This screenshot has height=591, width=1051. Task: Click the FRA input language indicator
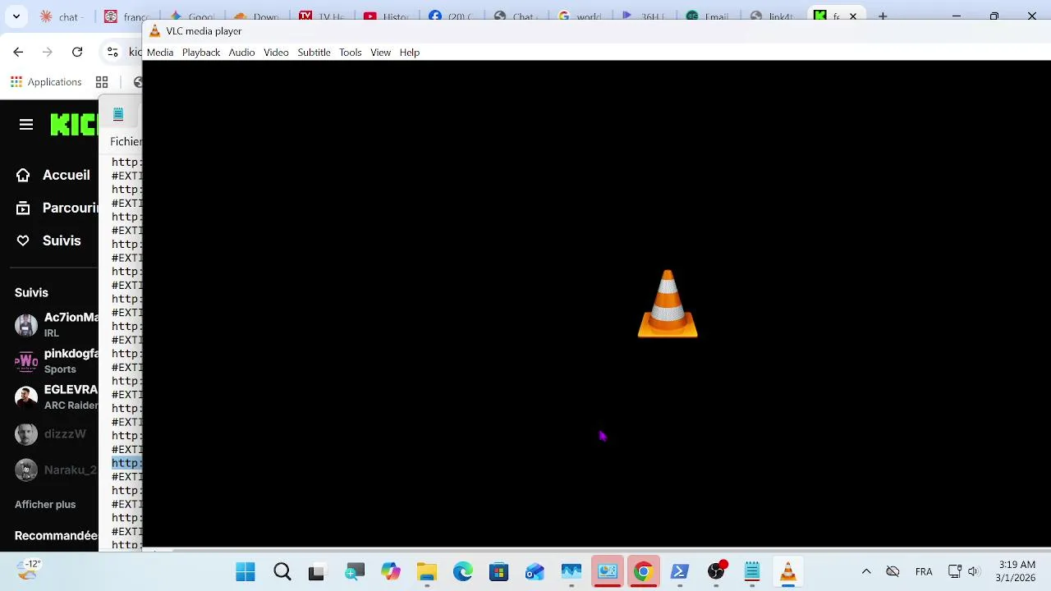pyautogui.click(x=924, y=572)
